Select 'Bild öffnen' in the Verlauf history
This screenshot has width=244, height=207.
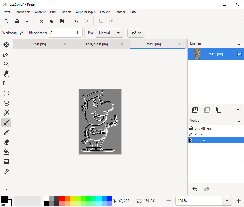(x=216, y=128)
